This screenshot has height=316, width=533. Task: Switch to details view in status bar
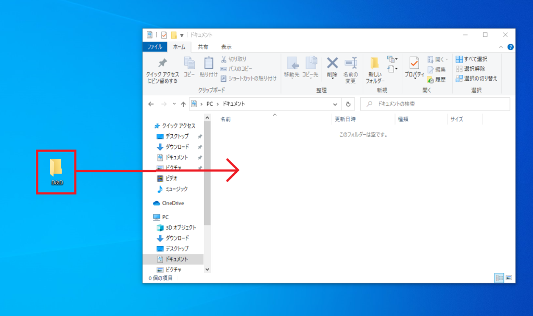[x=499, y=278]
